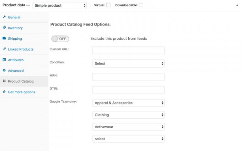Open the Simple product type dropdown
The image size is (241, 151).
click(x=60, y=5)
